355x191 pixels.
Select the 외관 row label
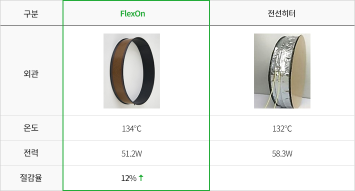[31, 73]
